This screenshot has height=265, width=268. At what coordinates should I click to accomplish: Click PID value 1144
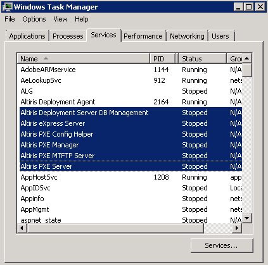point(161,70)
